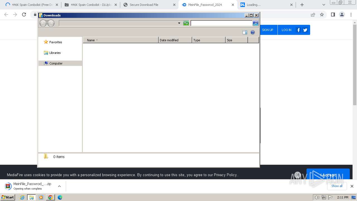Share this page icon in Chrome
This screenshot has height=201, width=357.
point(313,15)
